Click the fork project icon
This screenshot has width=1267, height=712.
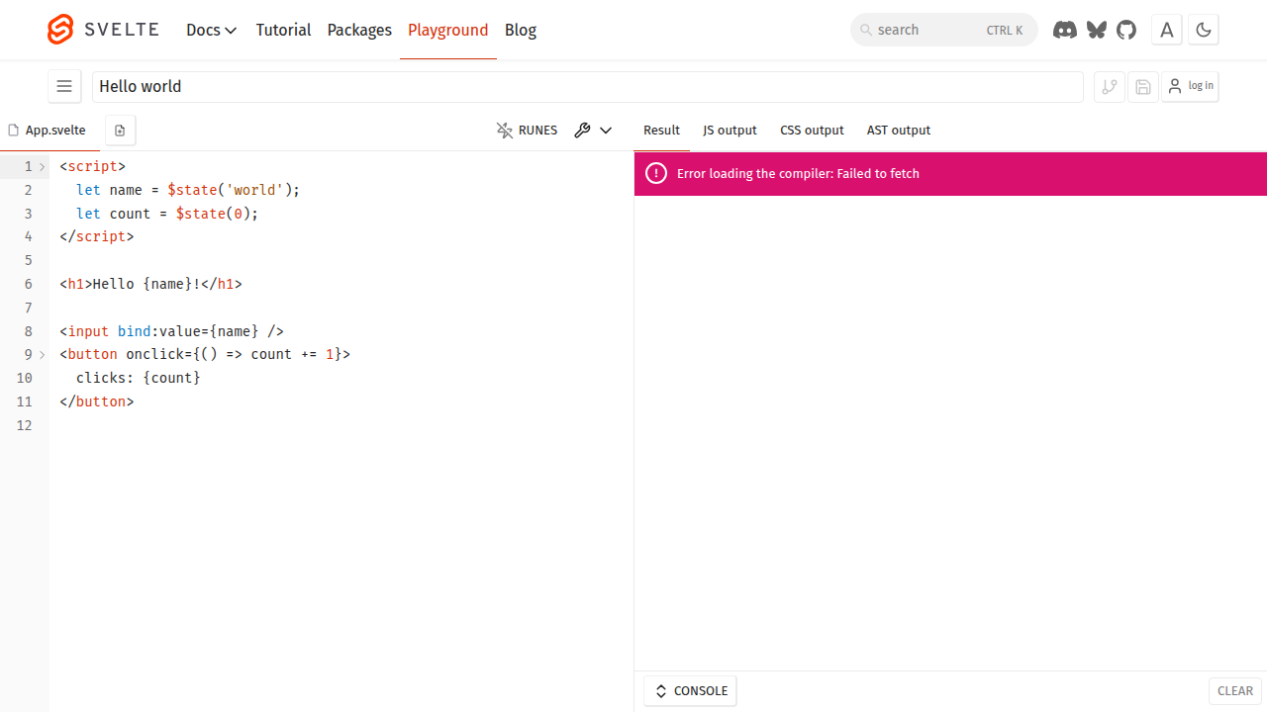[1110, 87]
